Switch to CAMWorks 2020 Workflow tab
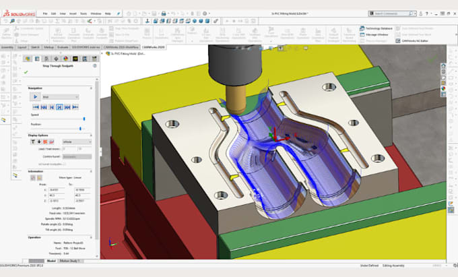 click(x=121, y=47)
